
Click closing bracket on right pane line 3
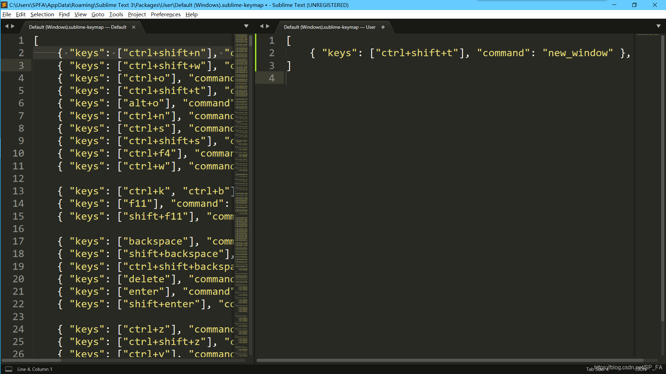pyautogui.click(x=289, y=66)
